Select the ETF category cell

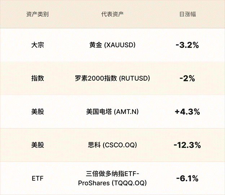pos(37,178)
